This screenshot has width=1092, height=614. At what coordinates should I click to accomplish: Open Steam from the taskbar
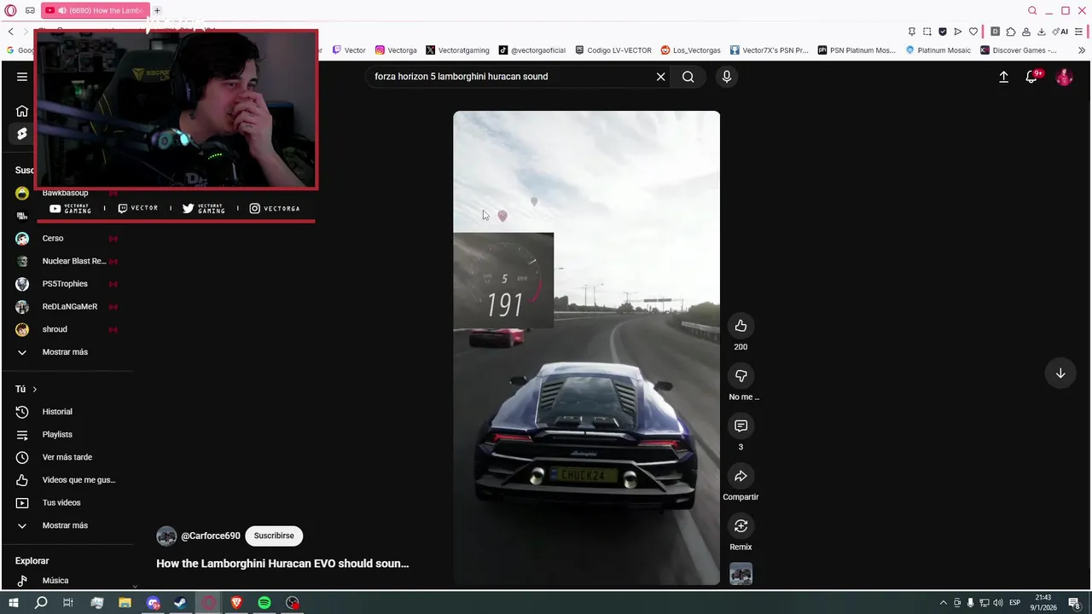(180, 603)
